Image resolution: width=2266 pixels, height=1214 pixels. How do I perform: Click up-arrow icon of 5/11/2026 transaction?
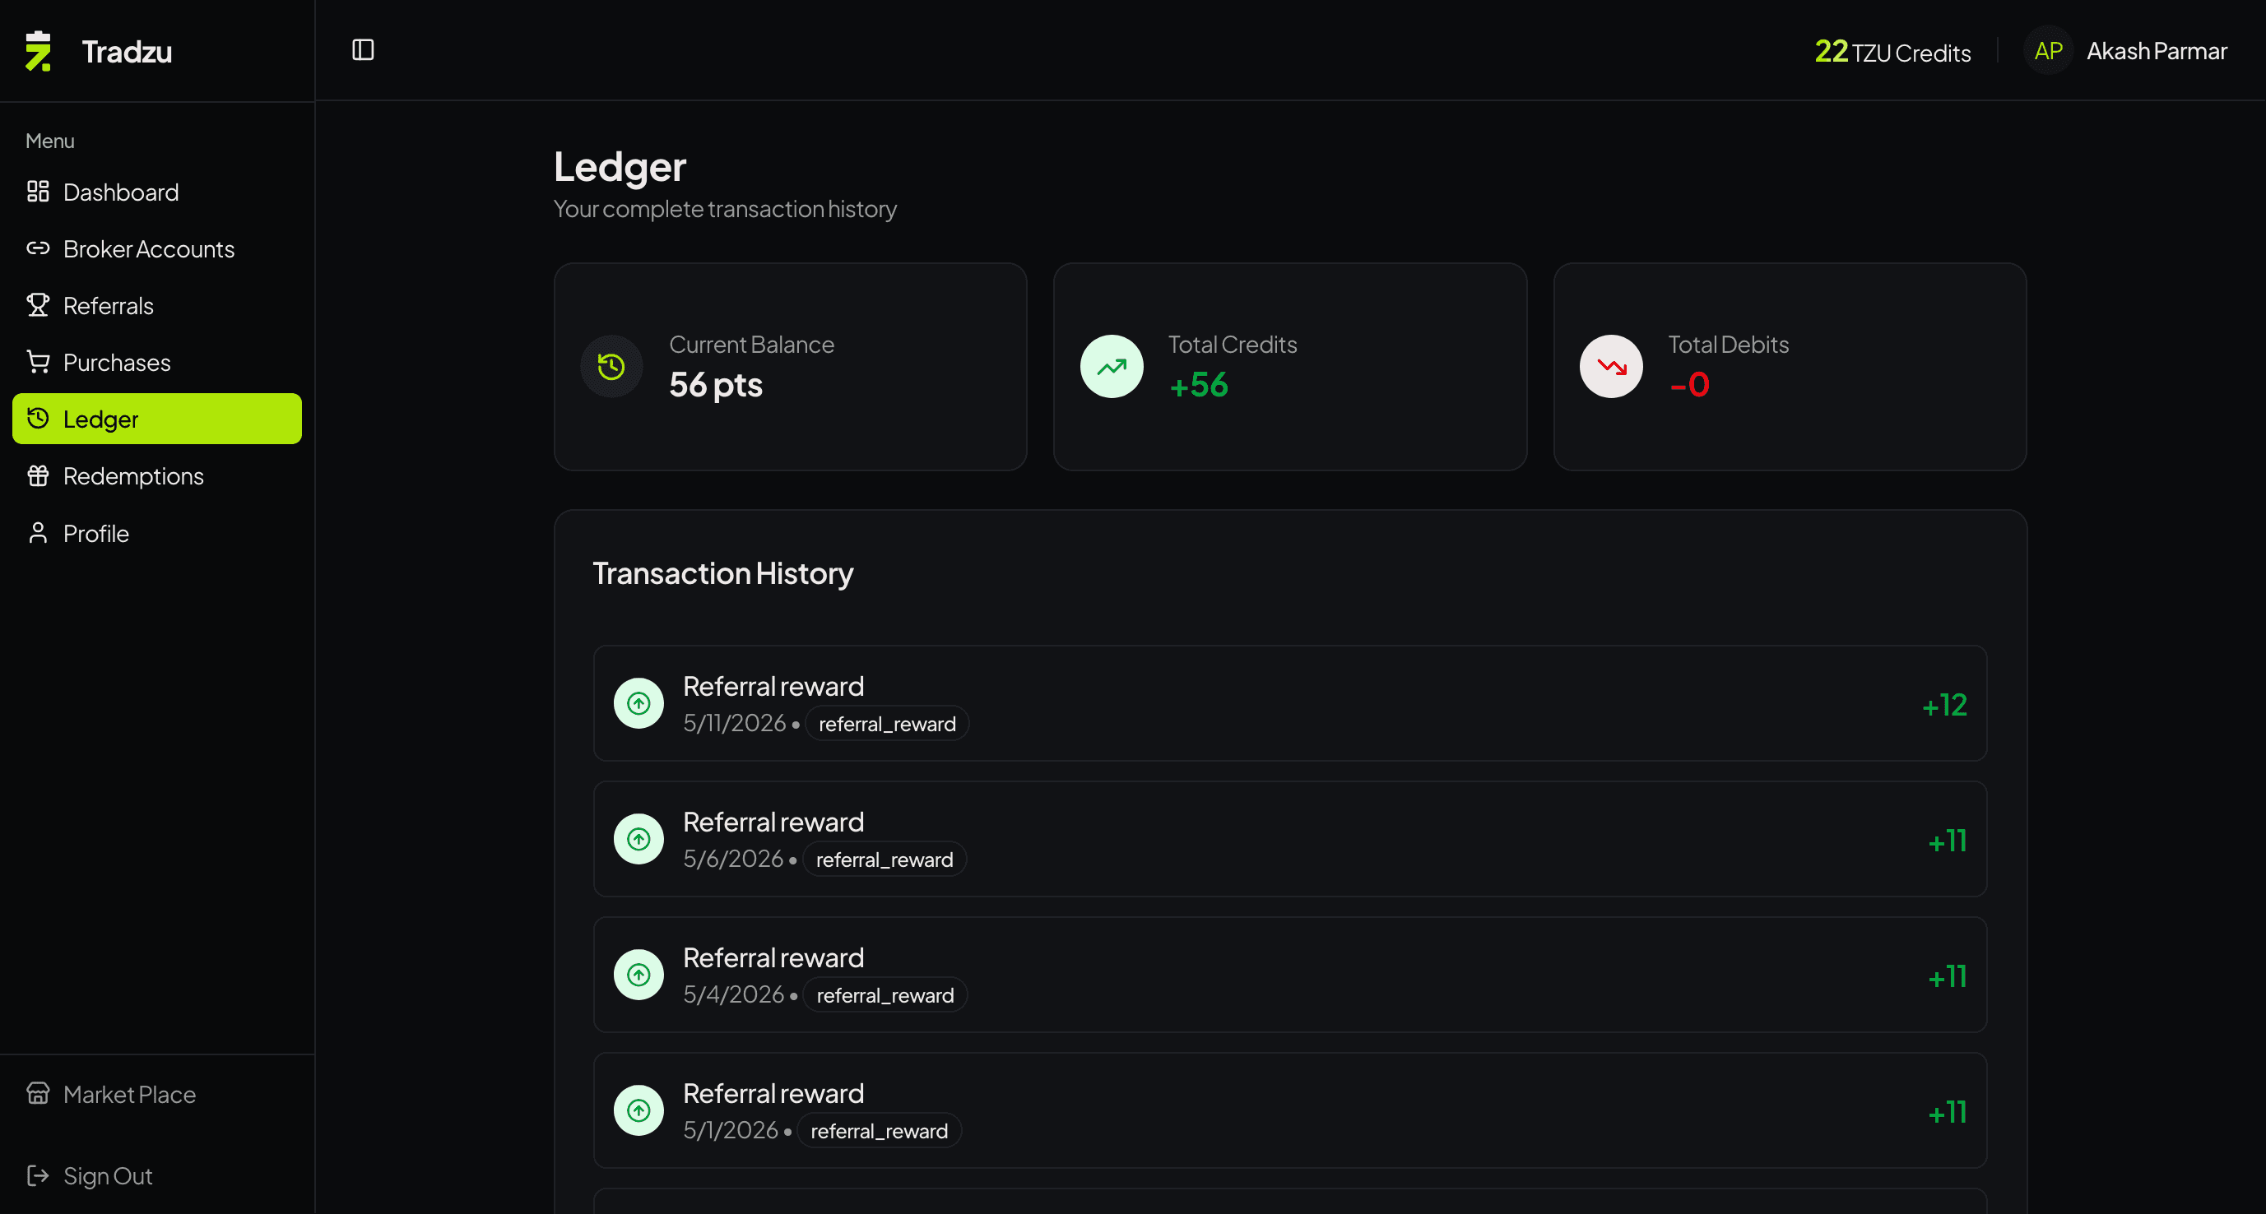[x=638, y=703]
